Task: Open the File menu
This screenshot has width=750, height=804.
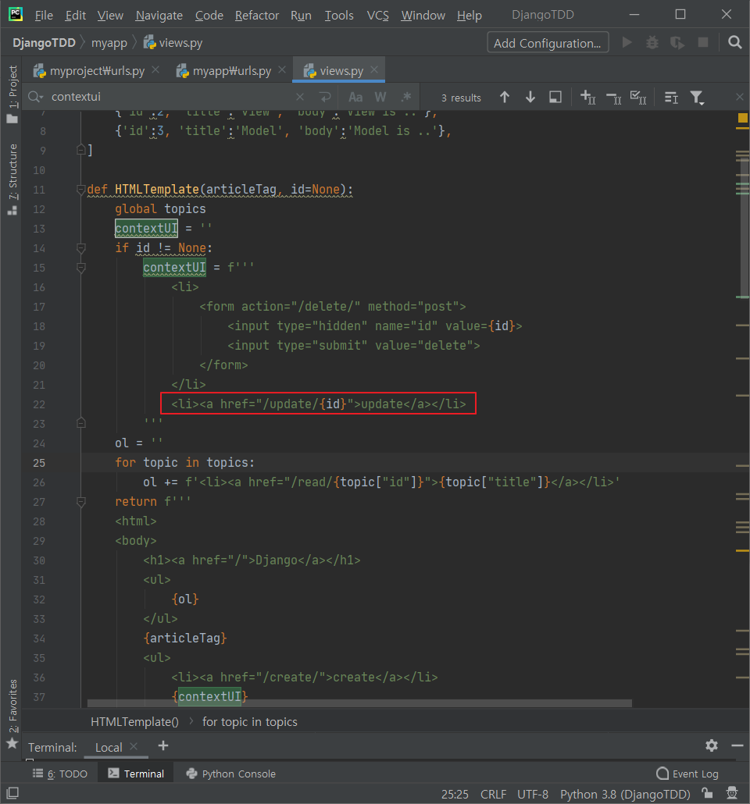Action: click(x=44, y=16)
